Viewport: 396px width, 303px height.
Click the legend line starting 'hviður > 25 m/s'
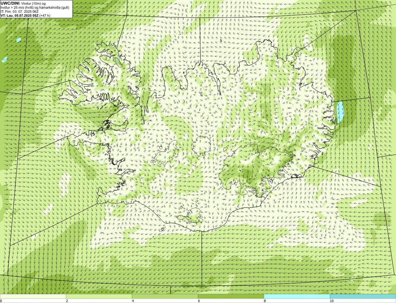click(x=35, y=7)
